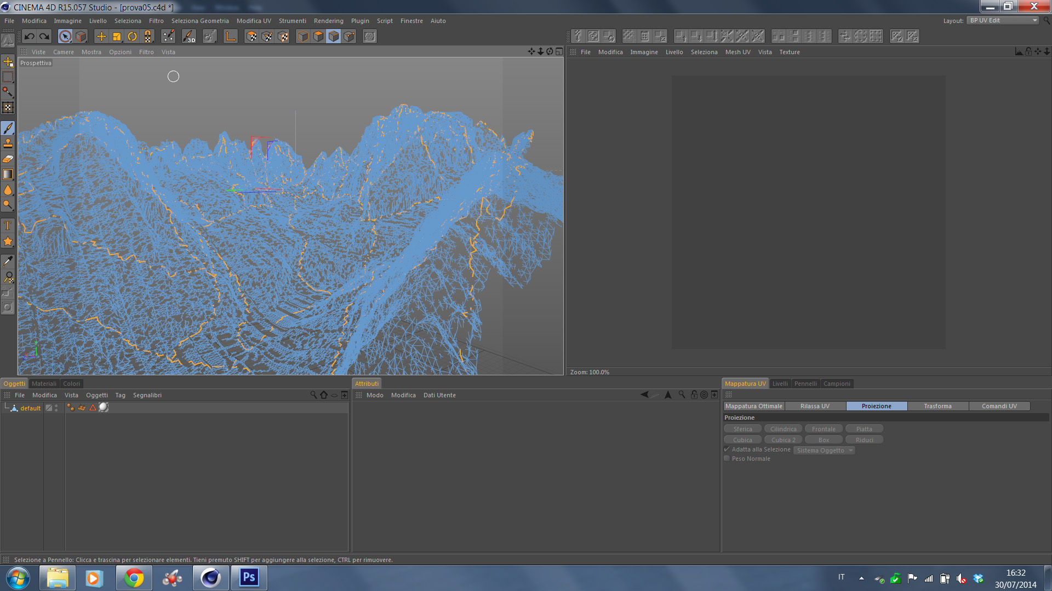Switch to the Materiali tab
Image resolution: width=1052 pixels, height=591 pixels.
pos(44,384)
